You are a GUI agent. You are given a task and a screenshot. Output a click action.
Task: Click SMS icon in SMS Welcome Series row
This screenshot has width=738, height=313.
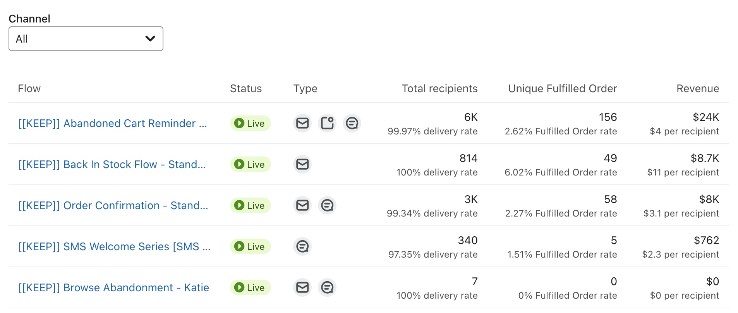(x=302, y=246)
